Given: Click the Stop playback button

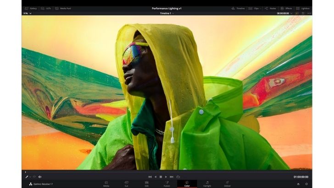Looking at the screenshot, I should click(161, 177).
